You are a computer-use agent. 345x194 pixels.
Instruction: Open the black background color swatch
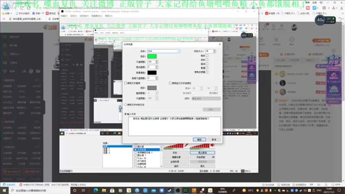(x=152, y=72)
